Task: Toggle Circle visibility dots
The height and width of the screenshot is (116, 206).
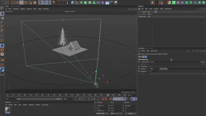Action: coord(150,14)
